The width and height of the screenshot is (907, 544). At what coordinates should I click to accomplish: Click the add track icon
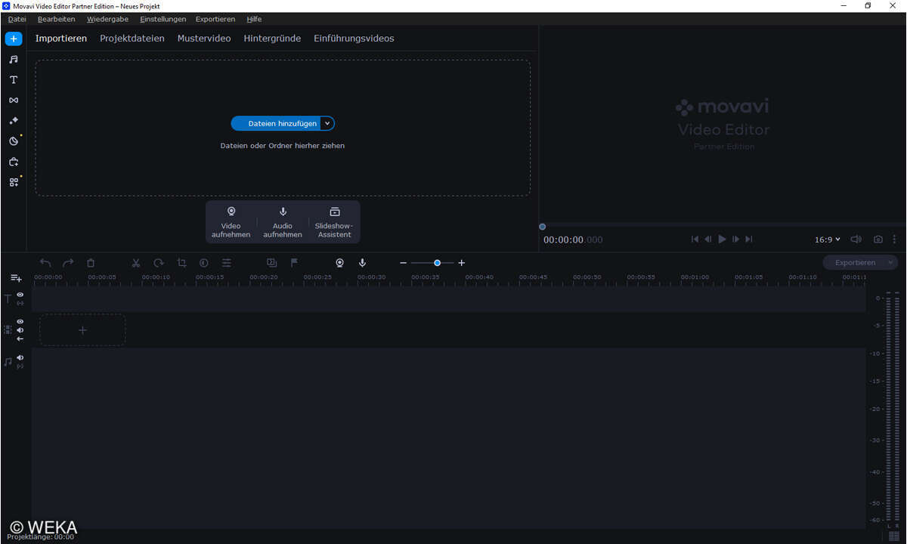16,279
